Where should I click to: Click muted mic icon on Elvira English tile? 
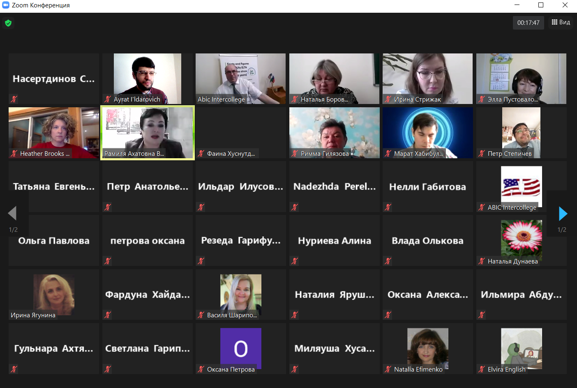[482, 369]
